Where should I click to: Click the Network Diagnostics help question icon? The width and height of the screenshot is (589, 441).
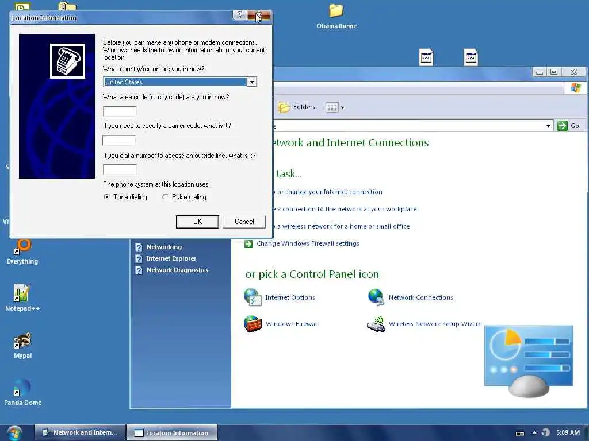pyautogui.click(x=139, y=270)
